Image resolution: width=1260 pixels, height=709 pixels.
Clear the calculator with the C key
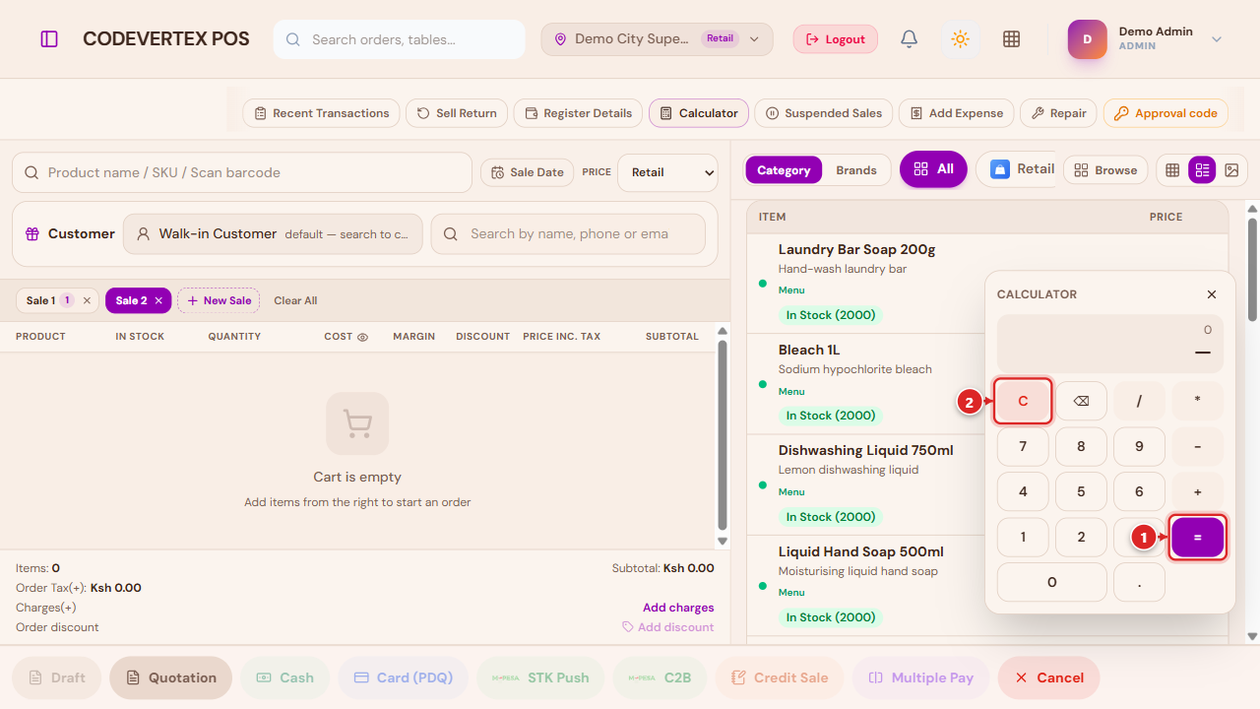pos(1023,401)
